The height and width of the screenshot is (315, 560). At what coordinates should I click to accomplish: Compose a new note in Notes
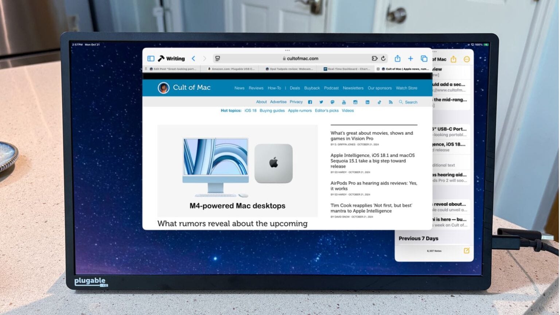[466, 251]
